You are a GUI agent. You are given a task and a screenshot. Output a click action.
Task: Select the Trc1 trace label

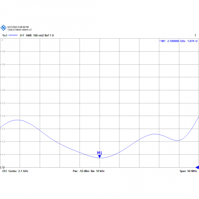(5, 35)
